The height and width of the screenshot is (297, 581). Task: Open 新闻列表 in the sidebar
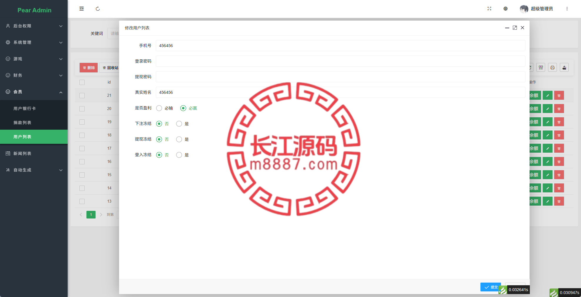click(34, 153)
